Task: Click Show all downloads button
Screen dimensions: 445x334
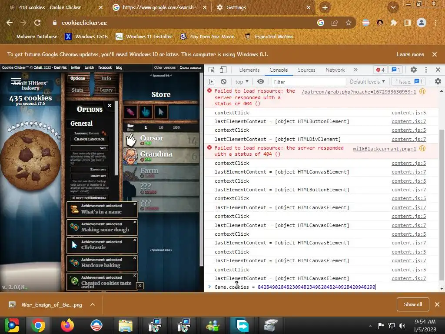Action: [413, 304]
